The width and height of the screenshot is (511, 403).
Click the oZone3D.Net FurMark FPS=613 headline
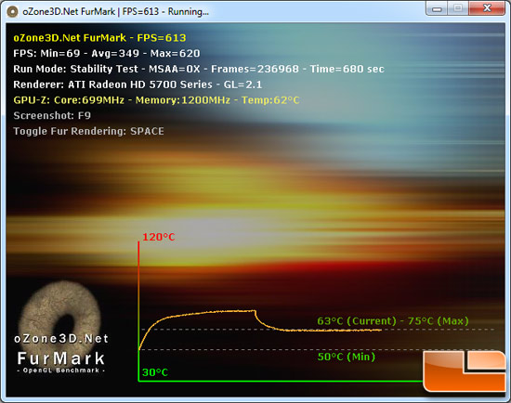click(99, 38)
